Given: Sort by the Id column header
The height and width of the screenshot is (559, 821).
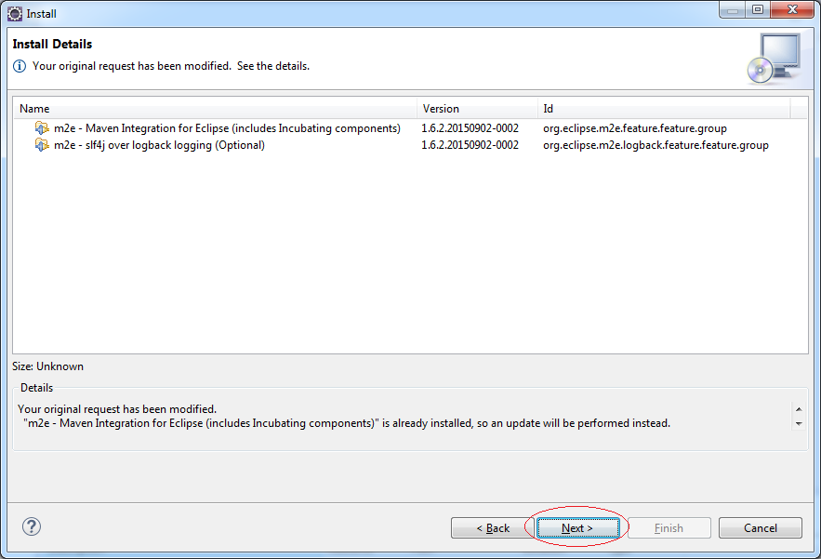Looking at the screenshot, I should (x=663, y=109).
